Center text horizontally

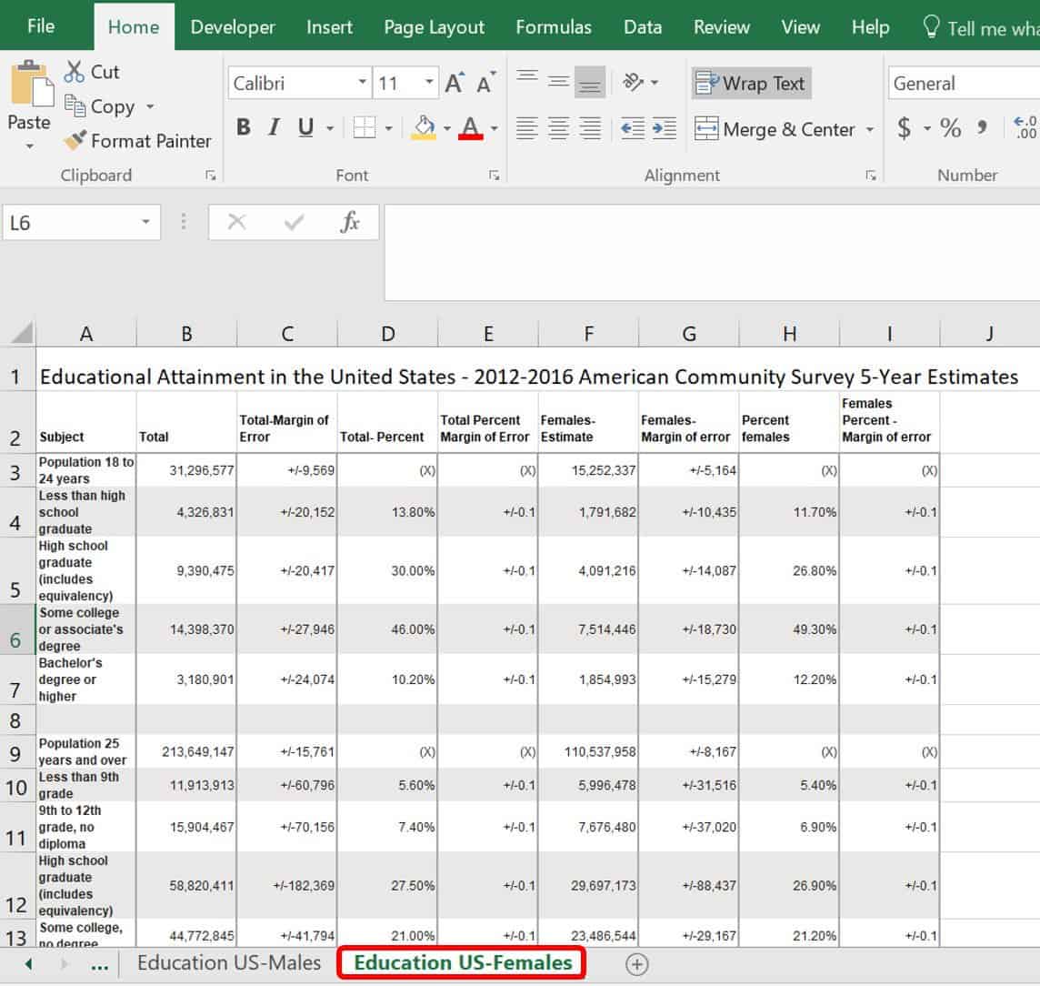point(558,127)
